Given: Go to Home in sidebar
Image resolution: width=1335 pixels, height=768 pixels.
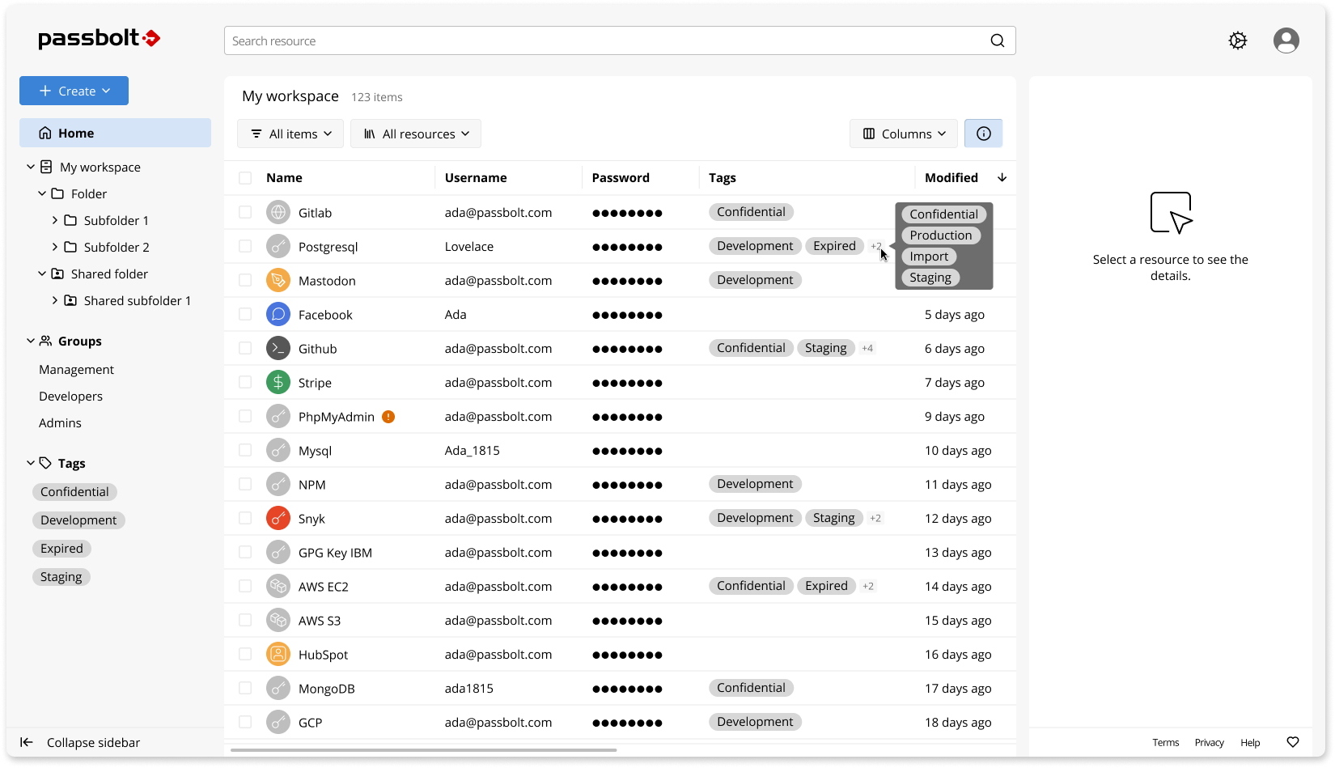Looking at the screenshot, I should pyautogui.click(x=115, y=133).
